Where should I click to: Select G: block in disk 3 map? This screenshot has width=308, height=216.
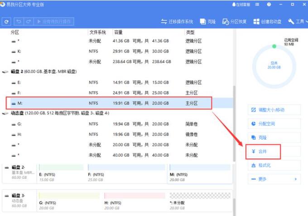pos(69,201)
